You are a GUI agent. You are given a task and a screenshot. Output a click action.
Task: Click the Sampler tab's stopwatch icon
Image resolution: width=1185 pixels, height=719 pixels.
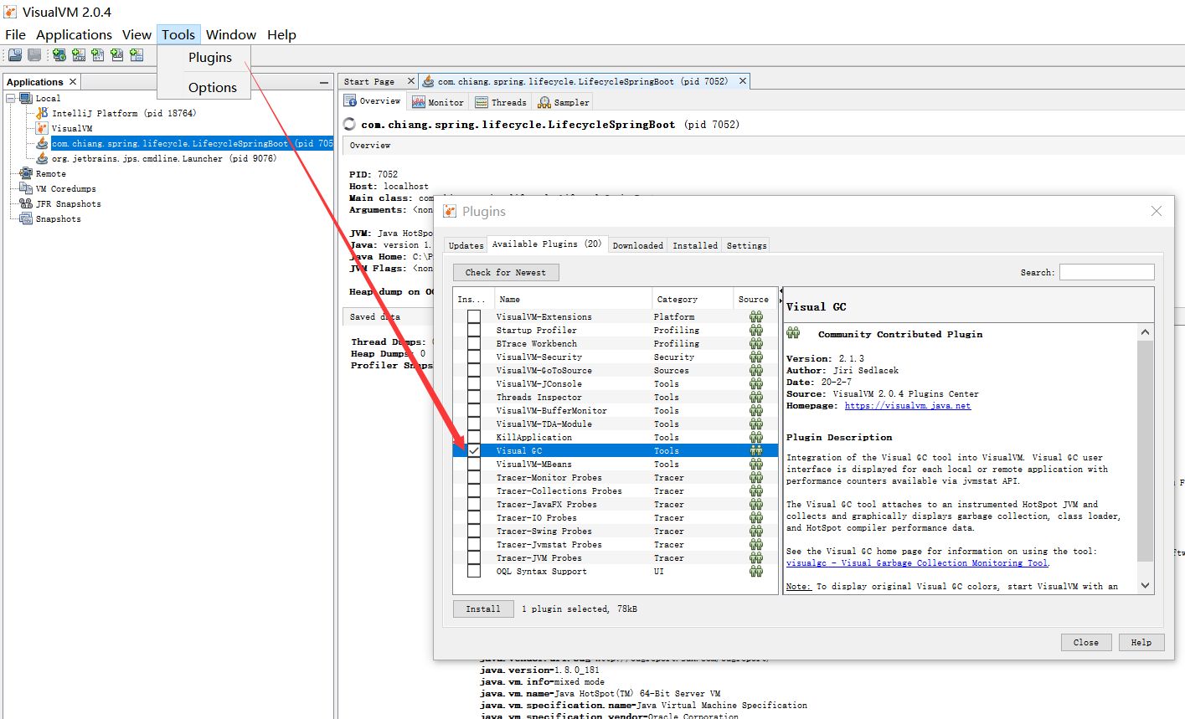point(544,102)
